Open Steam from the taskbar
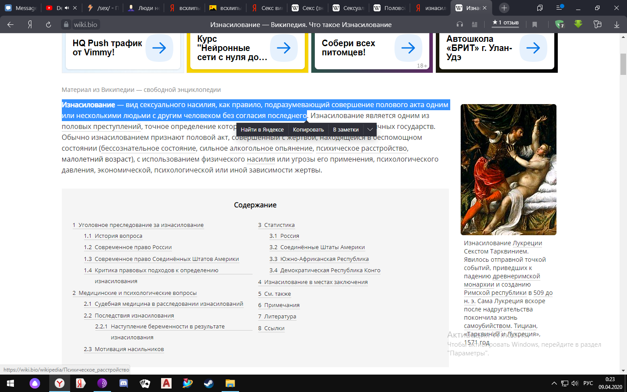Image resolution: width=627 pixels, height=392 pixels. (209, 383)
